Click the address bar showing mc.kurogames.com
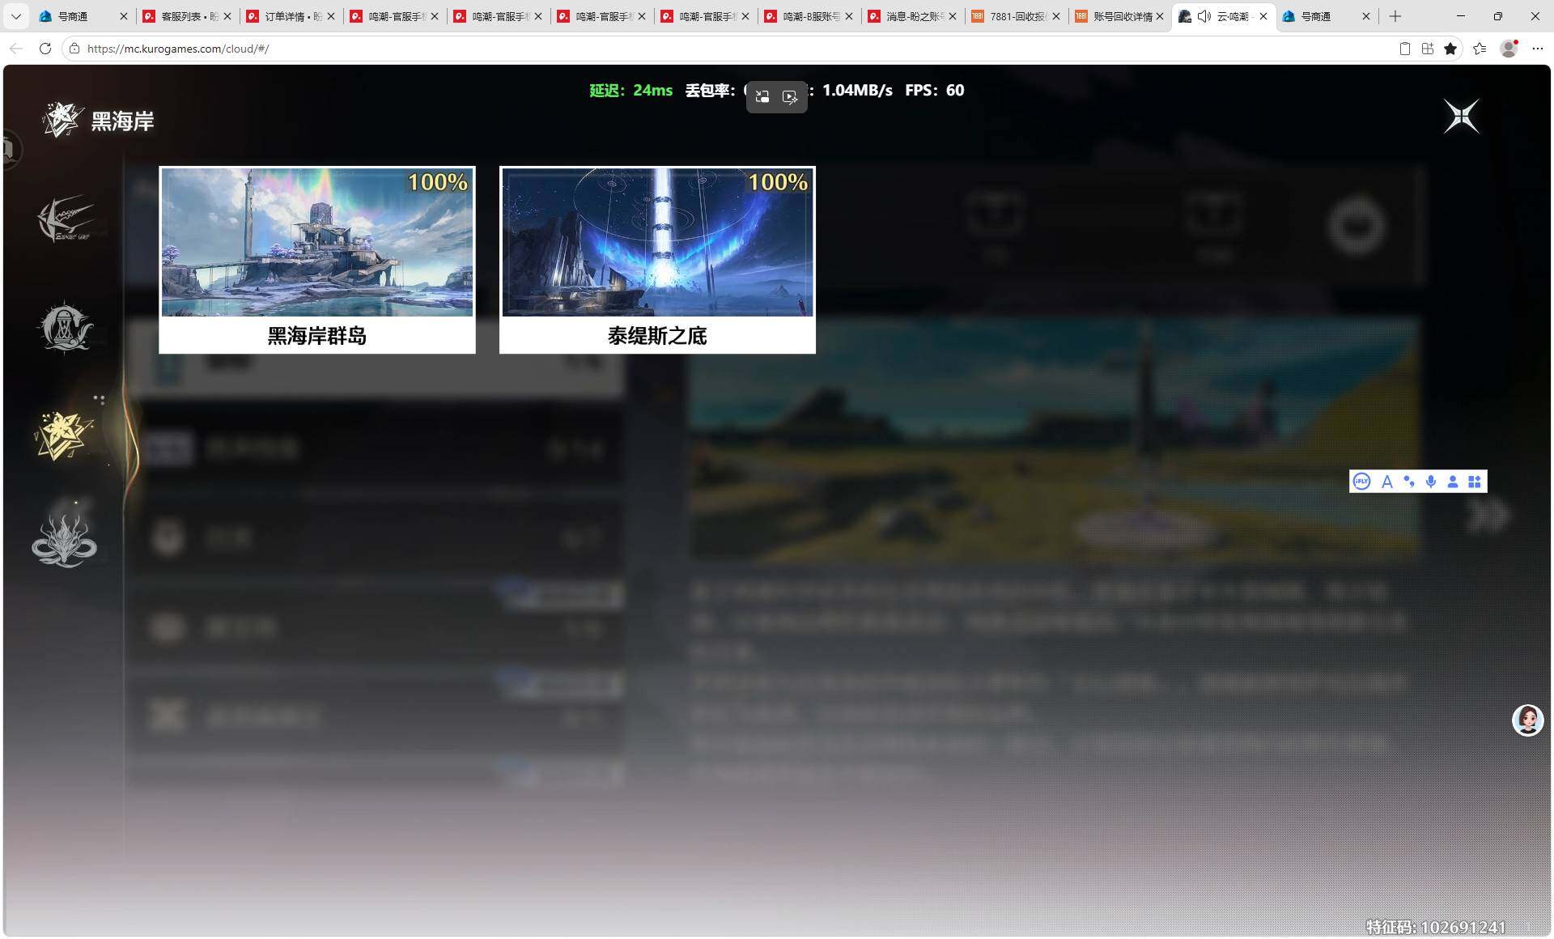 [x=728, y=49]
